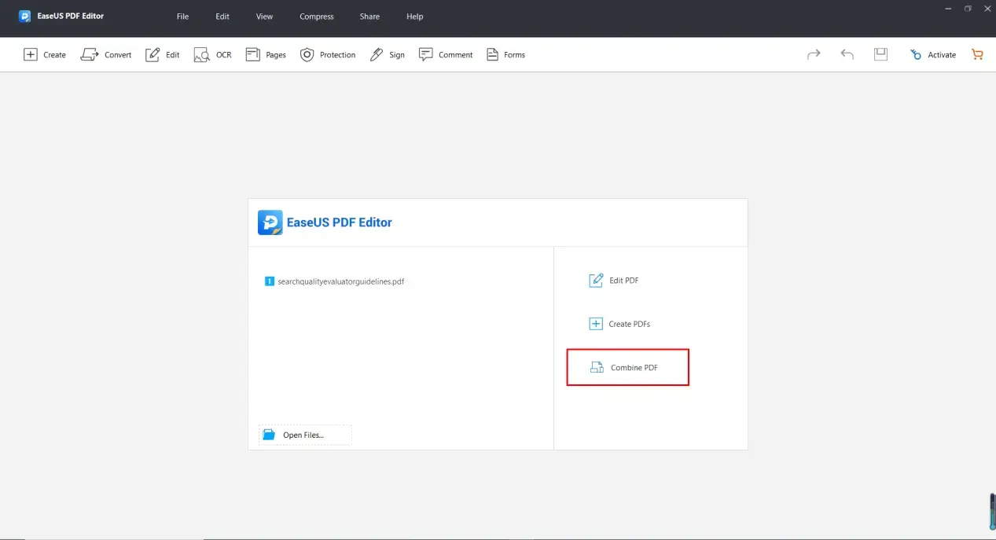Open the File menu
Viewport: 996px width, 540px height.
(x=182, y=17)
